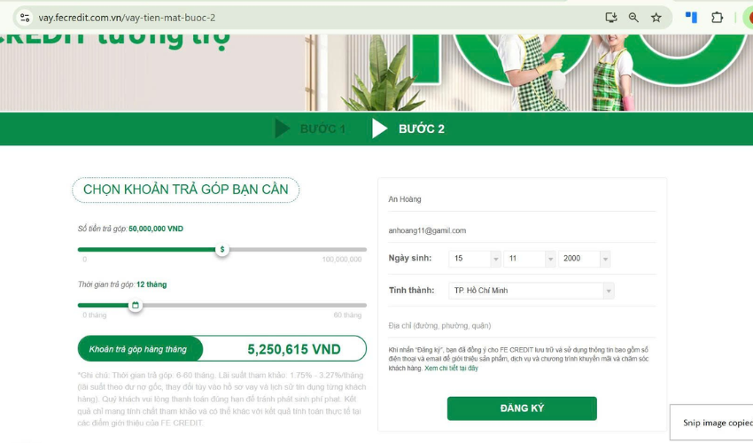Open the Tỉnh thành dropdown TP. Hồ Chí Minh
The image size is (753, 443).
[532, 291]
